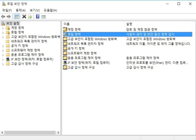Viewport: 196px width, 140px height.
Task: Maximize the 로컬 보안 정책 window
Action: coord(179,4)
